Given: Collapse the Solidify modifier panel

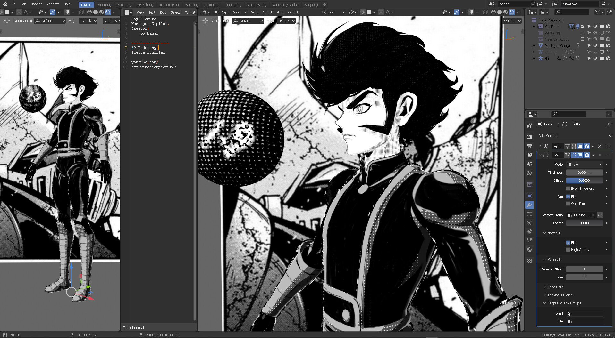Looking at the screenshot, I should tap(540, 155).
